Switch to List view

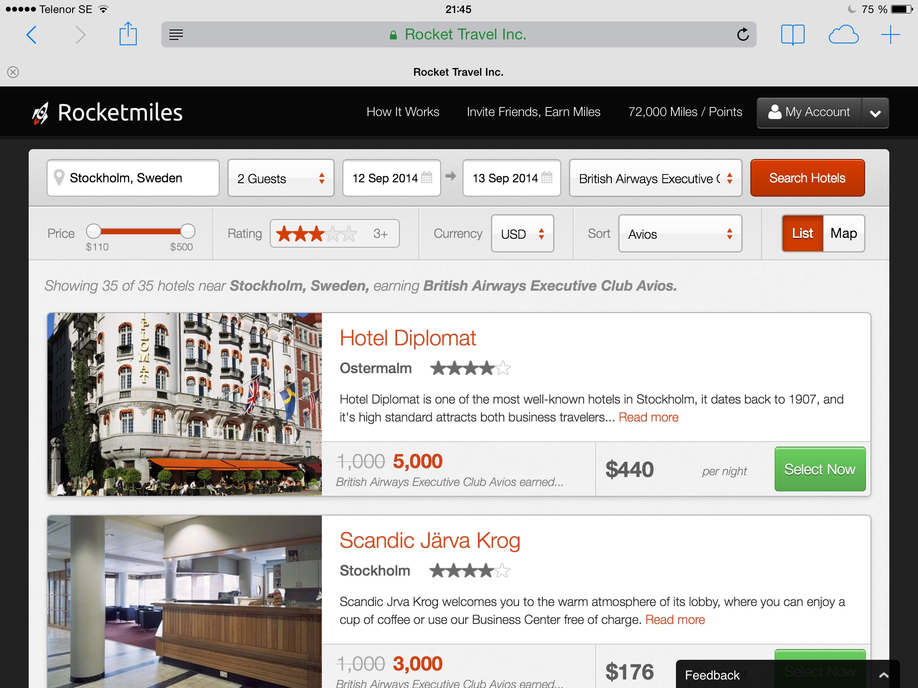[802, 233]
